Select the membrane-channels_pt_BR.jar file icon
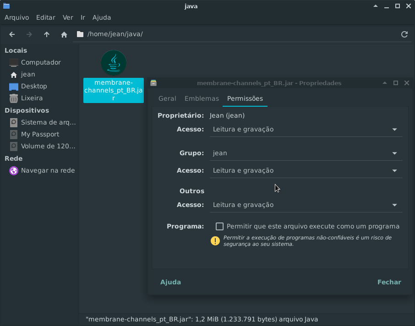The image size is (415, 326). (x=114, y=63)
